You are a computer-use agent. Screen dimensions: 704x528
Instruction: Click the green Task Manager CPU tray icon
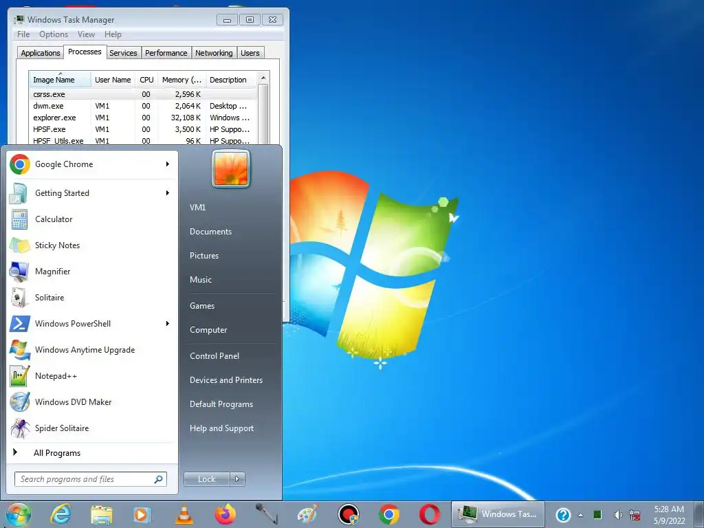tap(597, 514)
